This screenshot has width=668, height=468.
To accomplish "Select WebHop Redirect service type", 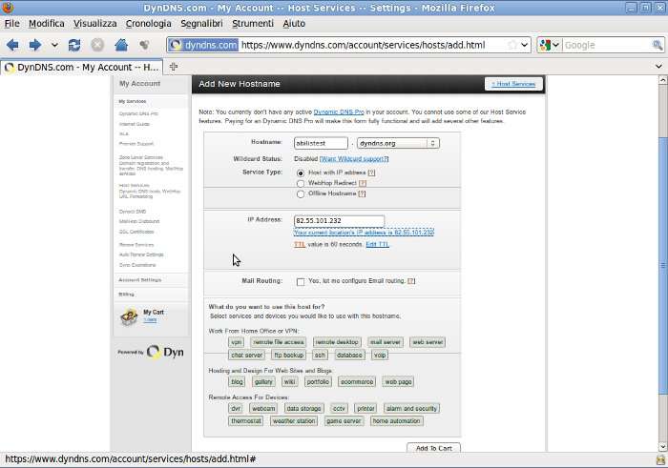I will click(301, 183).
